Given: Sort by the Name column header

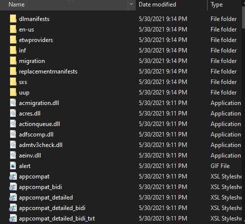Looking at the screenshot, I should [64, 4].
